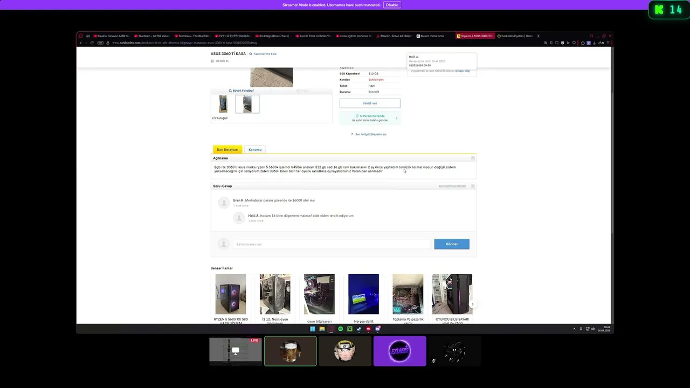Screen dimensions: 690x388
Task: Select the Naruto avatar participant tile
Action: [x=345, y=351]
